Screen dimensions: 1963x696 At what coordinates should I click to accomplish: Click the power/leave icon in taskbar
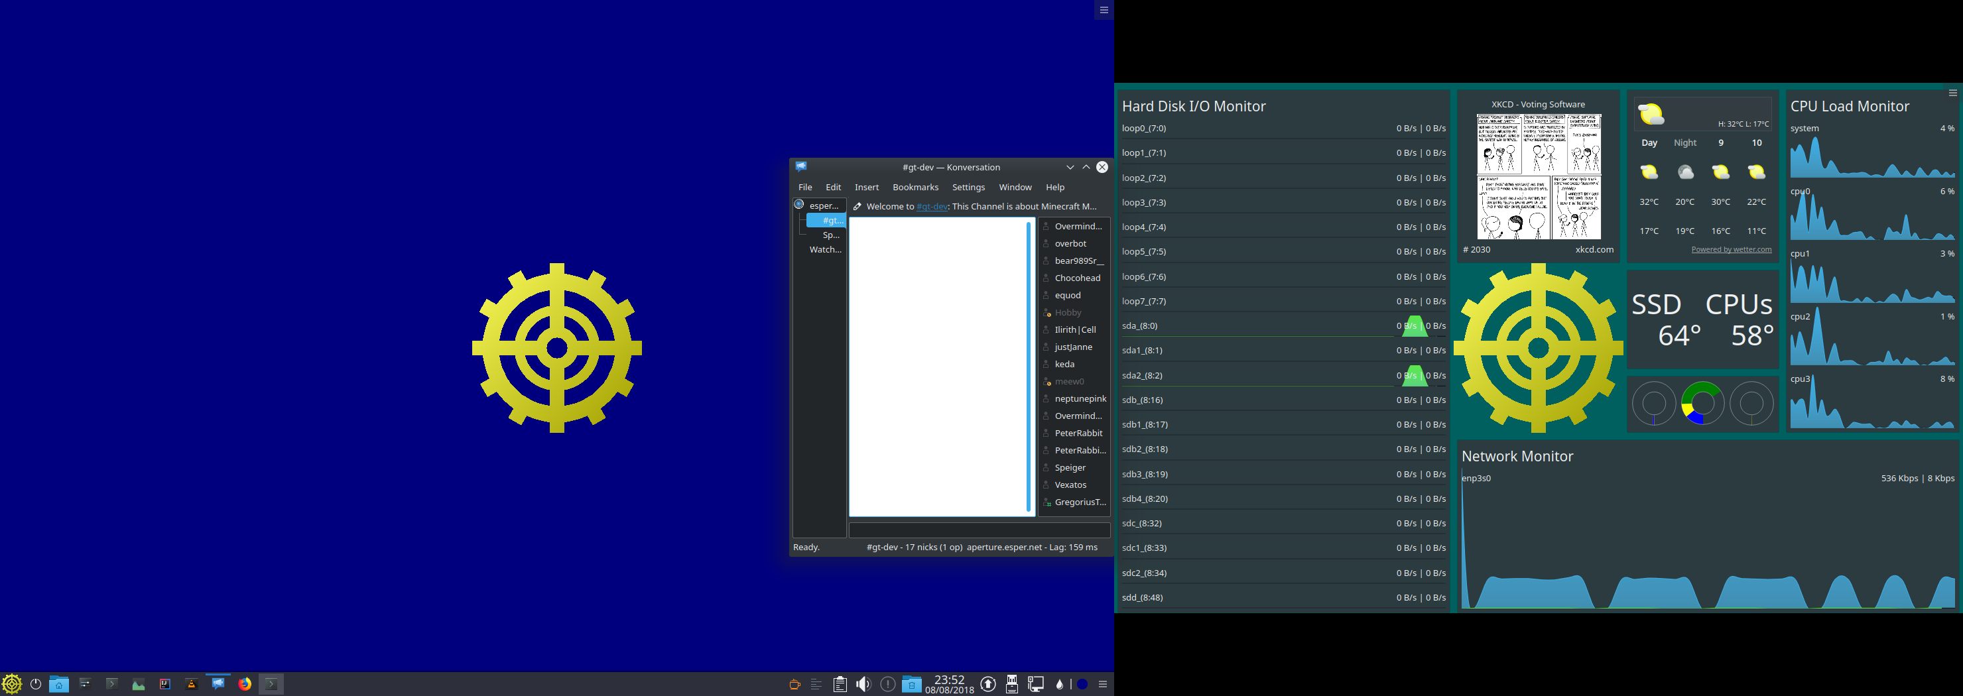[x=36, y=684]
